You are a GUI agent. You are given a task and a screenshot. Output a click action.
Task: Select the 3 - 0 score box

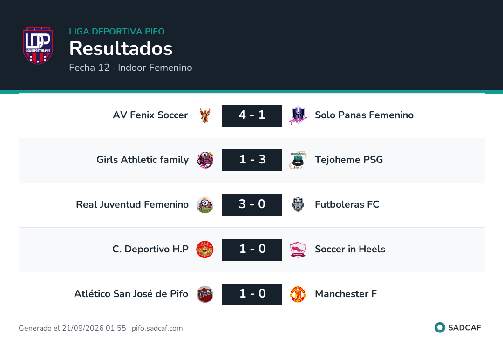[x=252, y=205]
